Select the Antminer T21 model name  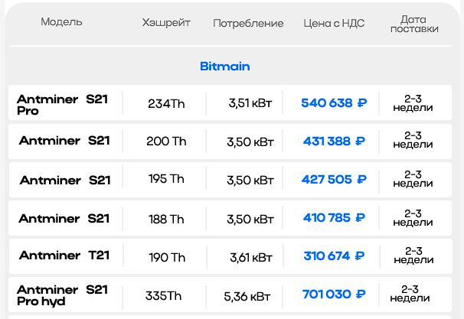point(64,256)
